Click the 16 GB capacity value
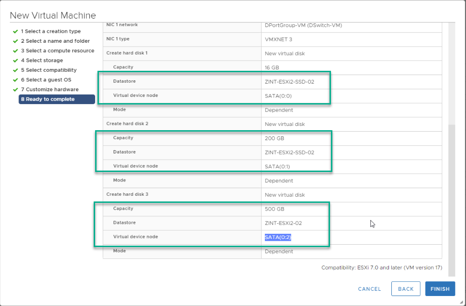 click(x=272, y=68)
